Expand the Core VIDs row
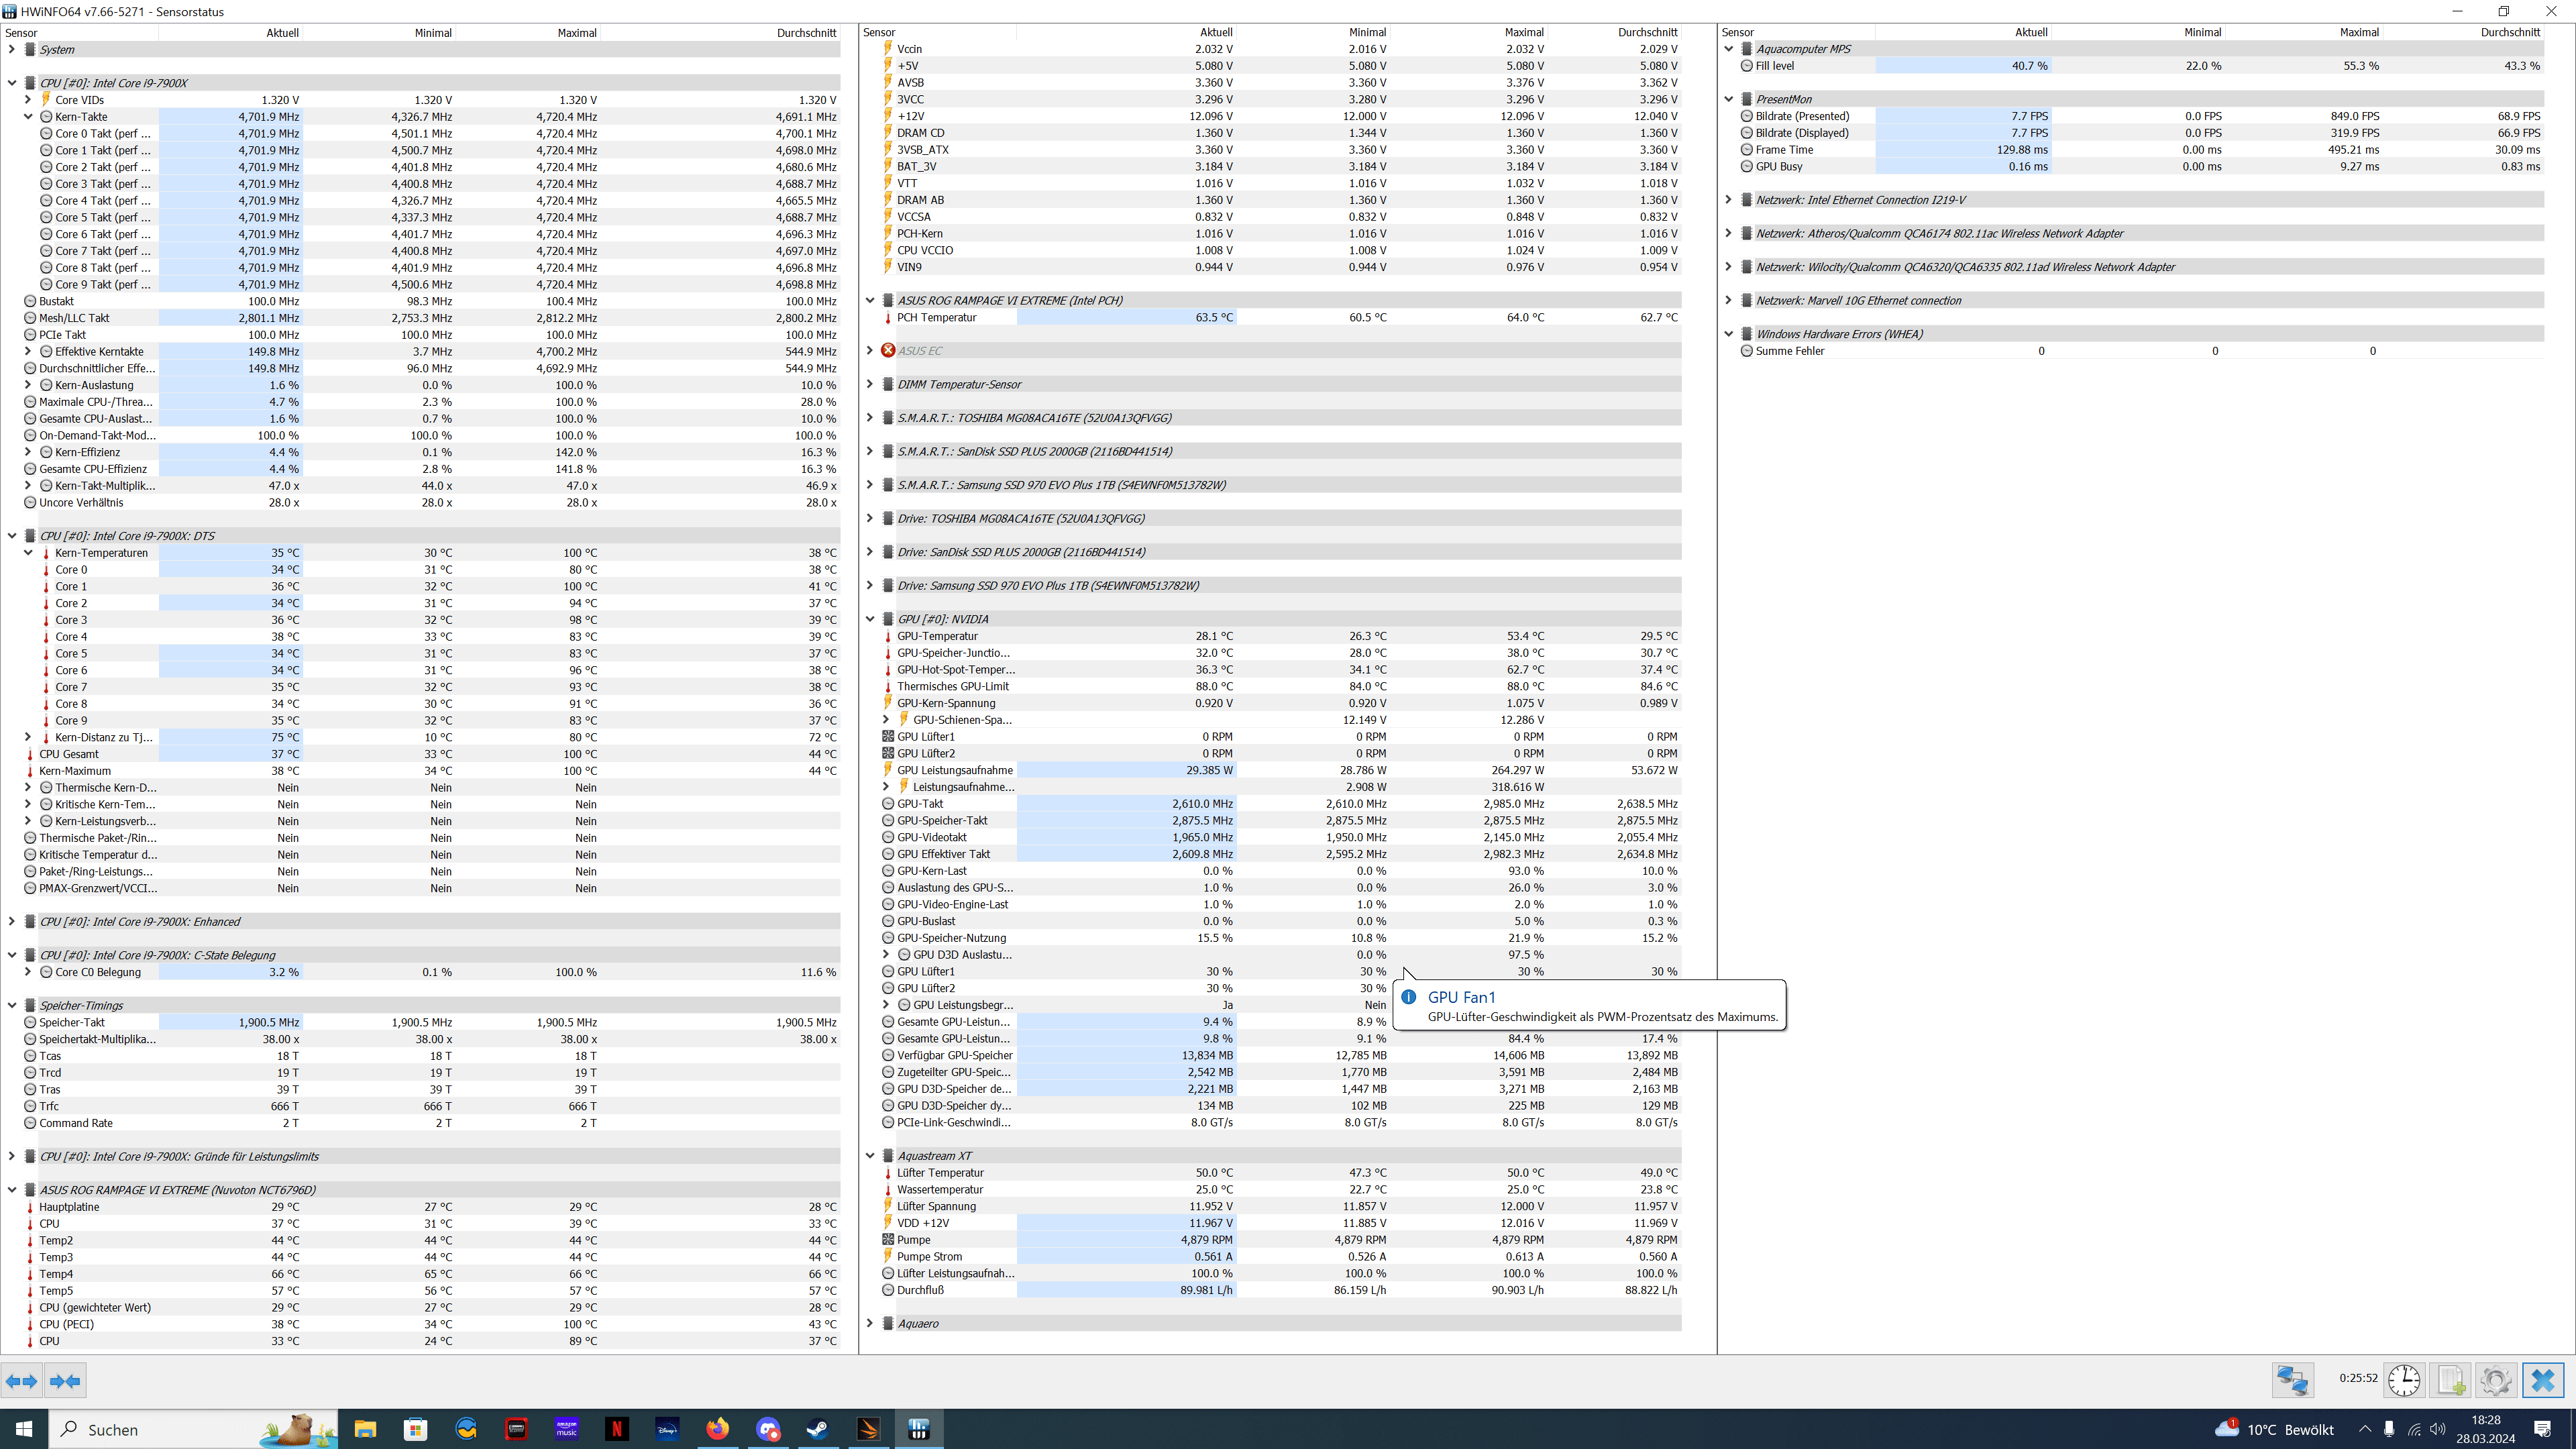 click(x=28, y=100)
